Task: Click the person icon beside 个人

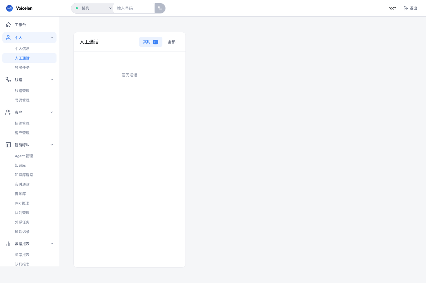Action: tap(8, 38)
